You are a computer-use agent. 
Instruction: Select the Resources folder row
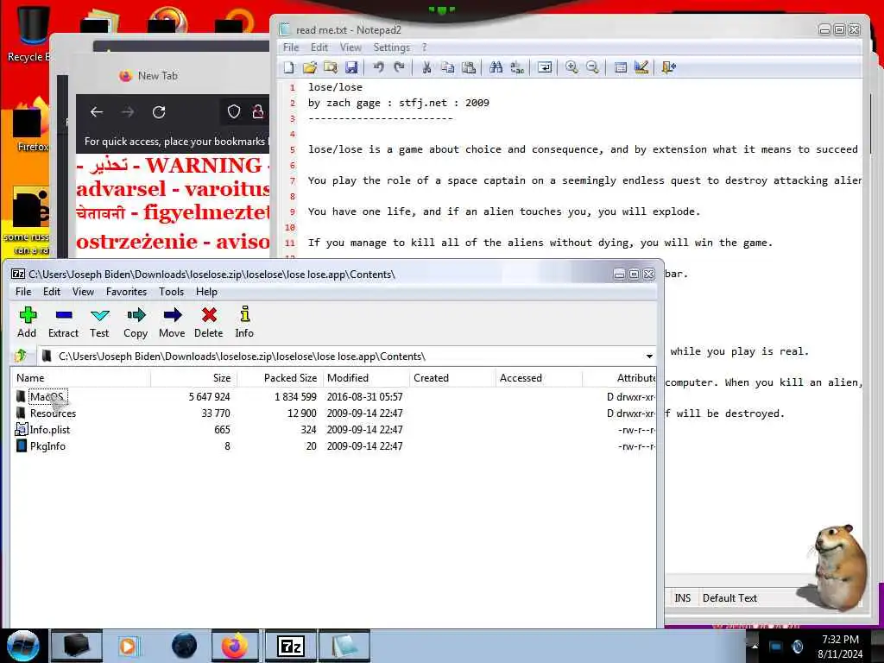(332, 414)
